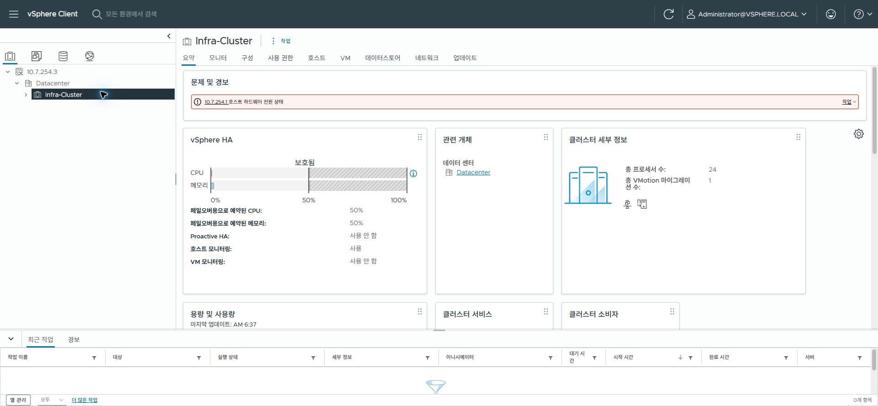This screenshot has width=878, height=406.
Task: Click the 모든 환경에서 검색 search field
Action: click(131, 14)
